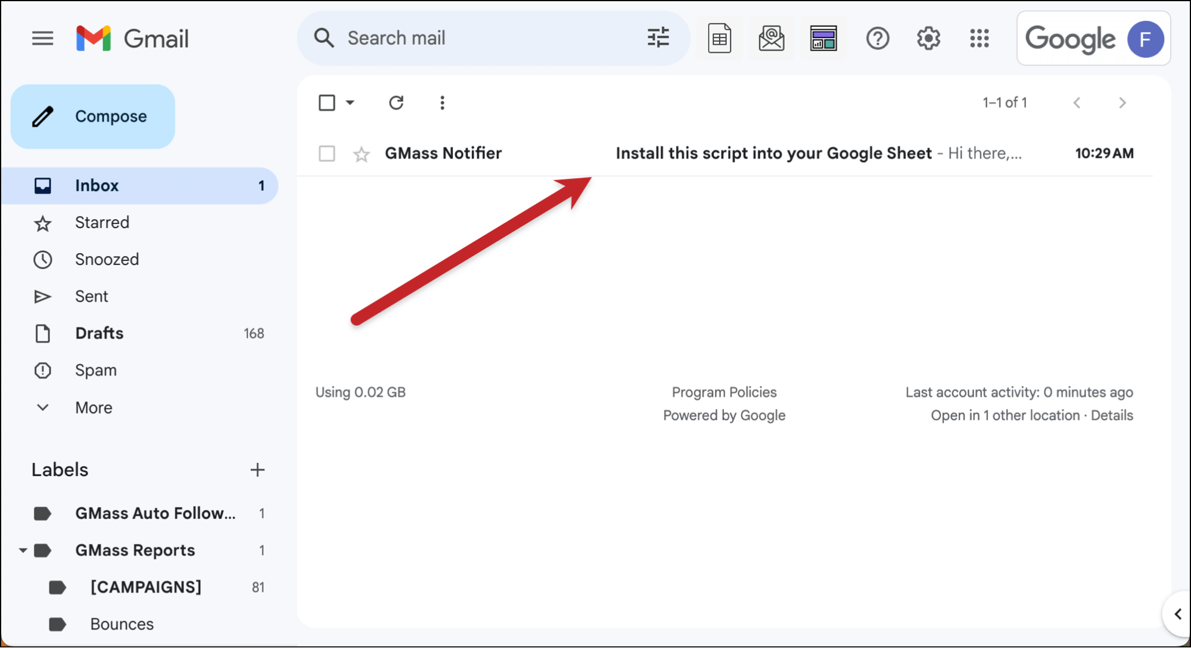Open the Bounces label
Viewport: 1191px width, 648px height.
coord(122,624)
